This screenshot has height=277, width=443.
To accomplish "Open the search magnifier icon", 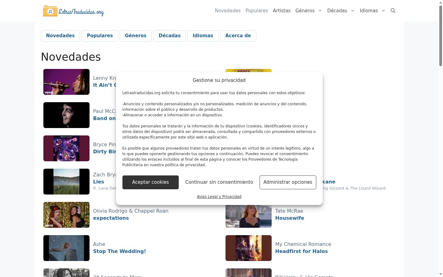I will pos(393,11).
